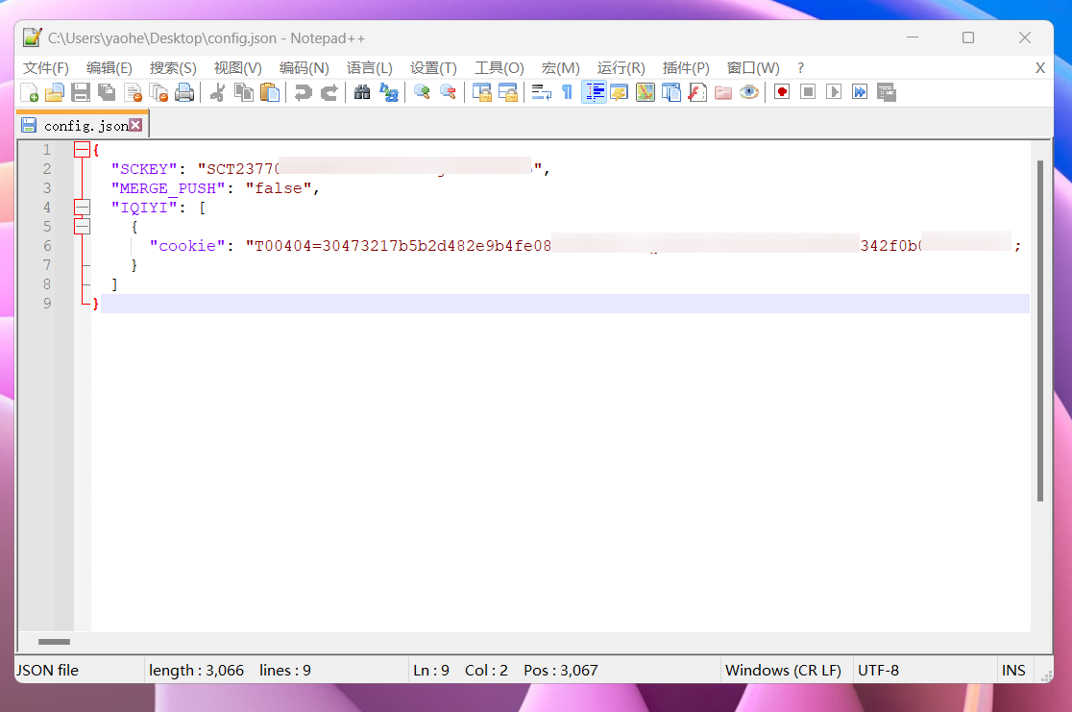The width and height of the screenshot is (1072, 712).
Task: Toggle word wrap in the toolbar
Action: 542,92
